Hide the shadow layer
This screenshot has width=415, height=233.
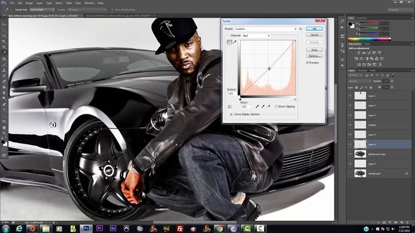pos(350,125)
